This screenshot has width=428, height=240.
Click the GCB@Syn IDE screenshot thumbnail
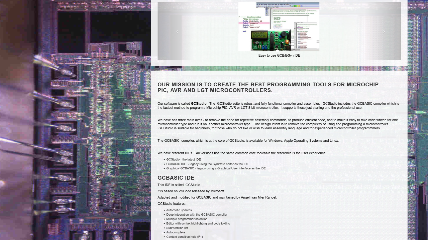click(x=279, y=27)
